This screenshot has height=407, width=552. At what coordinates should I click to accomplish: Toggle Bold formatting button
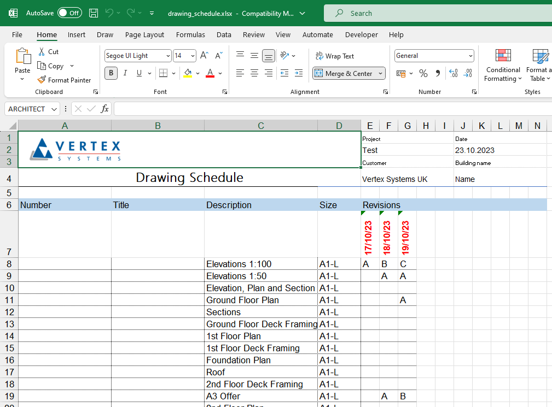click(111, 73)
